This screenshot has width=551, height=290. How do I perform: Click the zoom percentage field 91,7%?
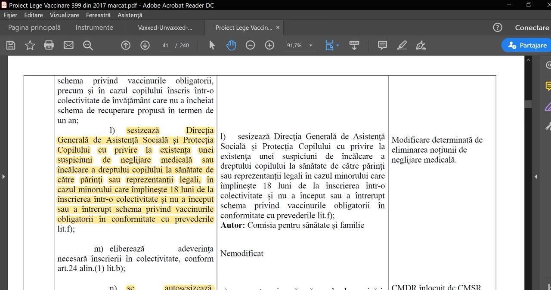(x=294, y=45)
